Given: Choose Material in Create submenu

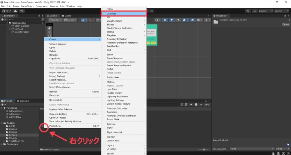Looking at the screenshot, I should [x=124, y=82].
